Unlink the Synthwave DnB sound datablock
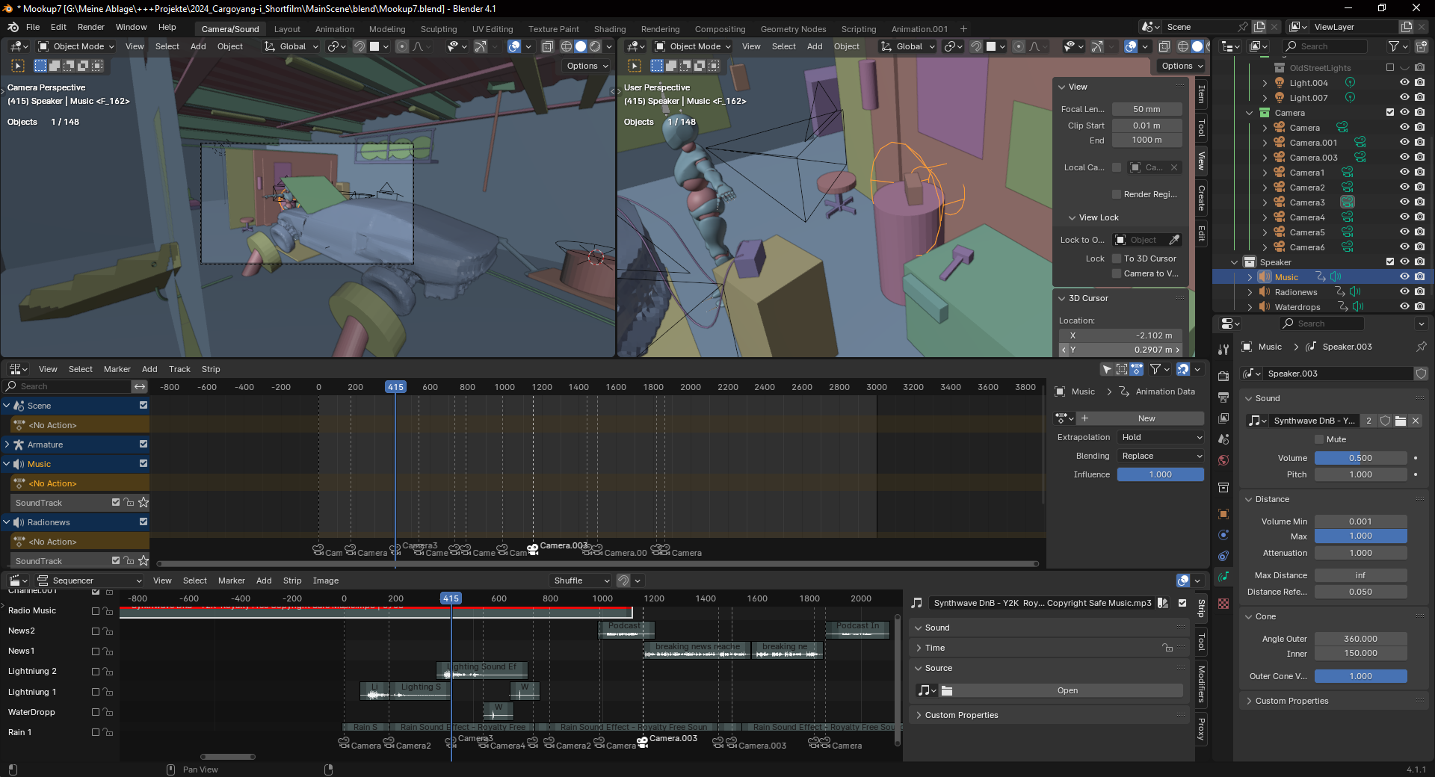This screenshot has height=777, width=1435. pos(1416,421)
